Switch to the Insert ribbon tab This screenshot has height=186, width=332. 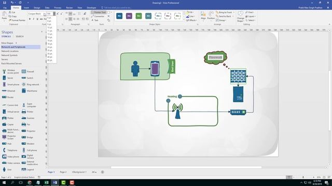click(26, 8)
